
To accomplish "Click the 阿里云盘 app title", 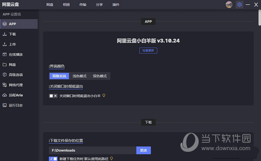I will click(x=10, y=4).
